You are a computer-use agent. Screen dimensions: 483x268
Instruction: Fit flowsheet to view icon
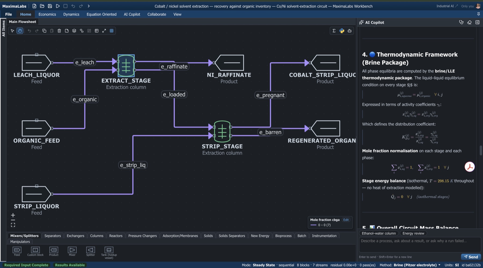coord(13,225)
